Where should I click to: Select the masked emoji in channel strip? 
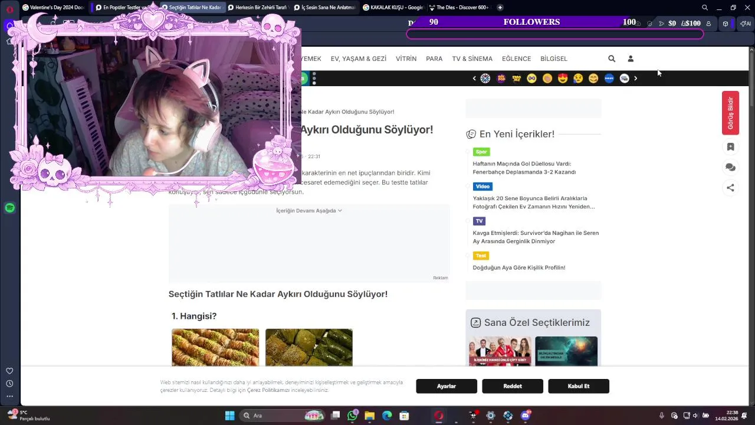(531, 78)
